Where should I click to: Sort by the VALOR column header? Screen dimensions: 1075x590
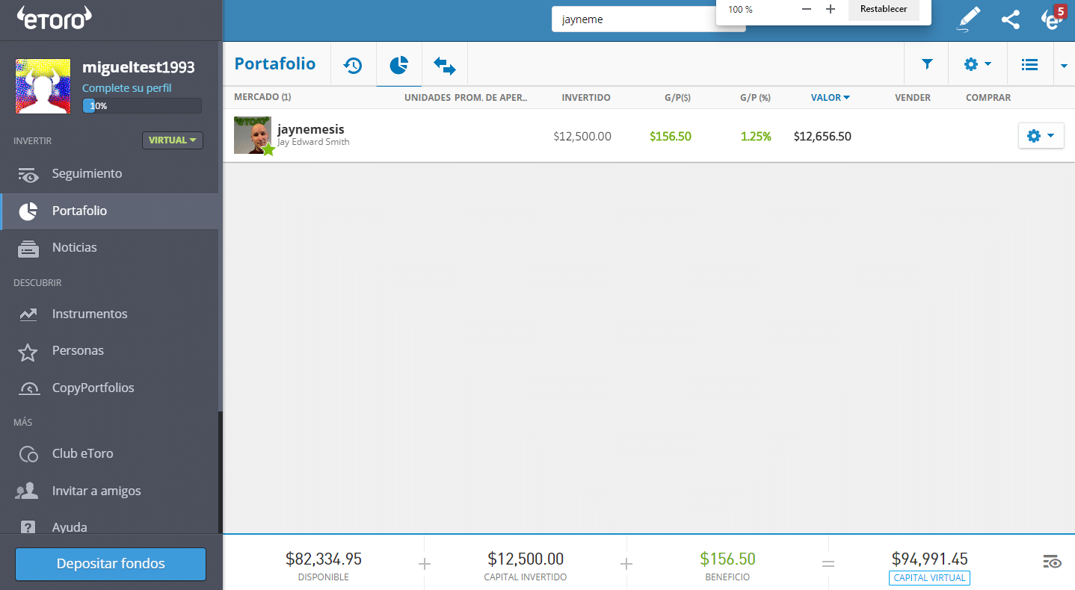[x=830, y=97]
